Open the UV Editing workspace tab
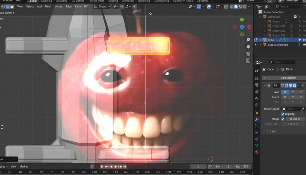This screenshot has height=175, width=306. pos(78,1)
